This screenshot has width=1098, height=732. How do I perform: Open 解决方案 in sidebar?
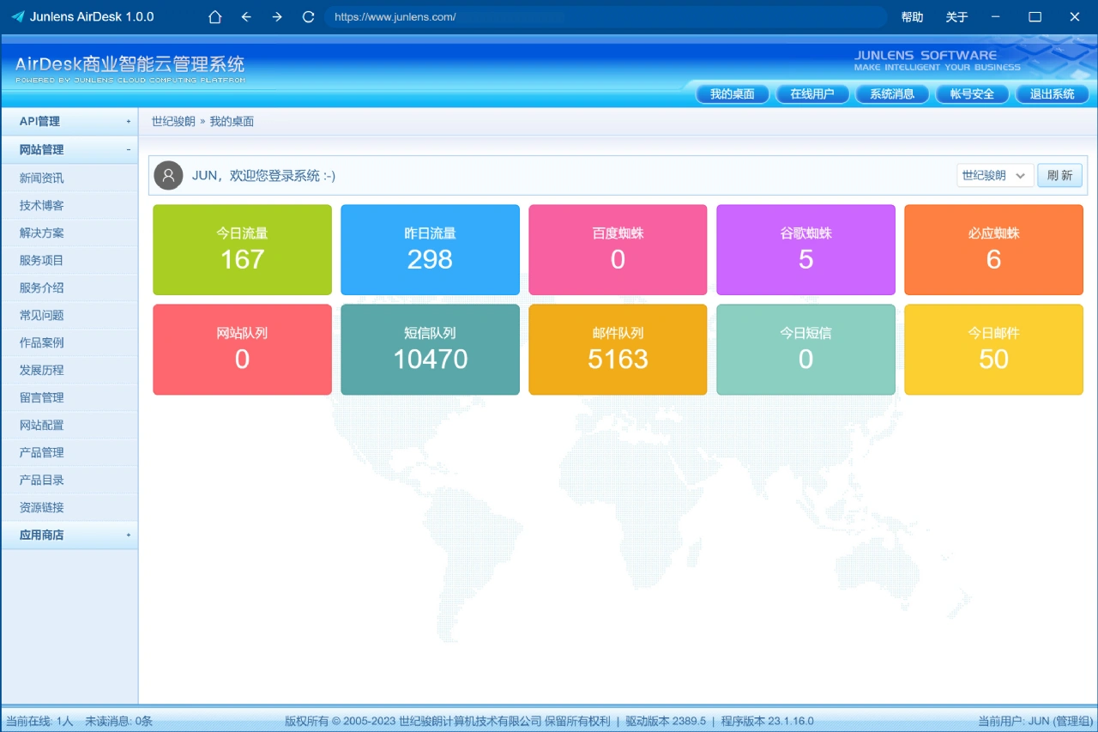(69, 233)
